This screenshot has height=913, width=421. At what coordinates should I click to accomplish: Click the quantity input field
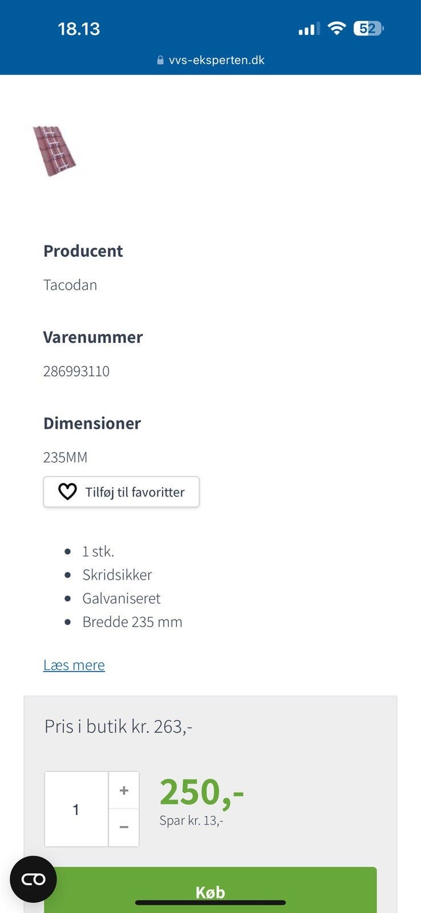click(x=76, y=809)
